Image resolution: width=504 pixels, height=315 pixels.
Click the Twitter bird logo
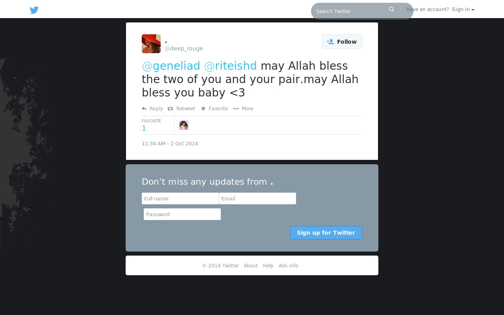(34, 10)
